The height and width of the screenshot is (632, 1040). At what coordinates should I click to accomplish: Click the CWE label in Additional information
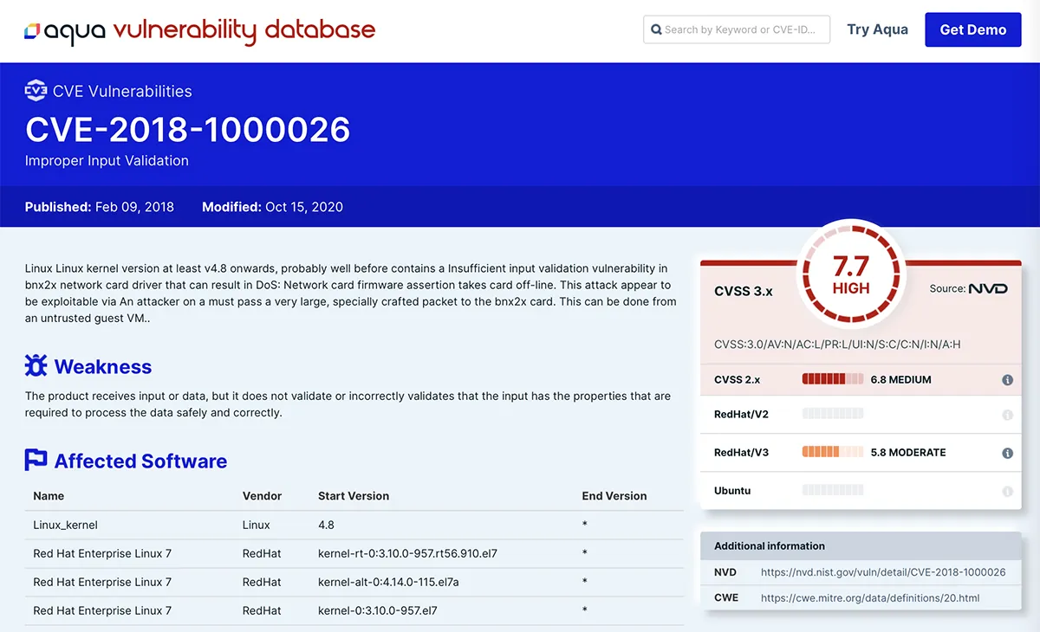point(726,597)
